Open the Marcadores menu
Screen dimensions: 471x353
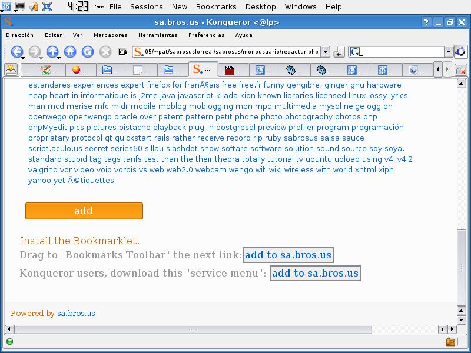(110, 35)
